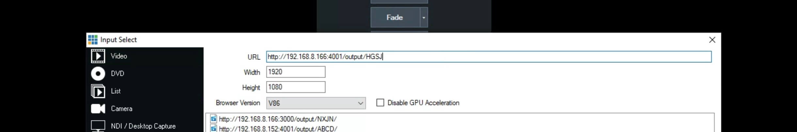
Task: Switch to the Camera text label in sidebar
Action: click(x=122, y=109)
